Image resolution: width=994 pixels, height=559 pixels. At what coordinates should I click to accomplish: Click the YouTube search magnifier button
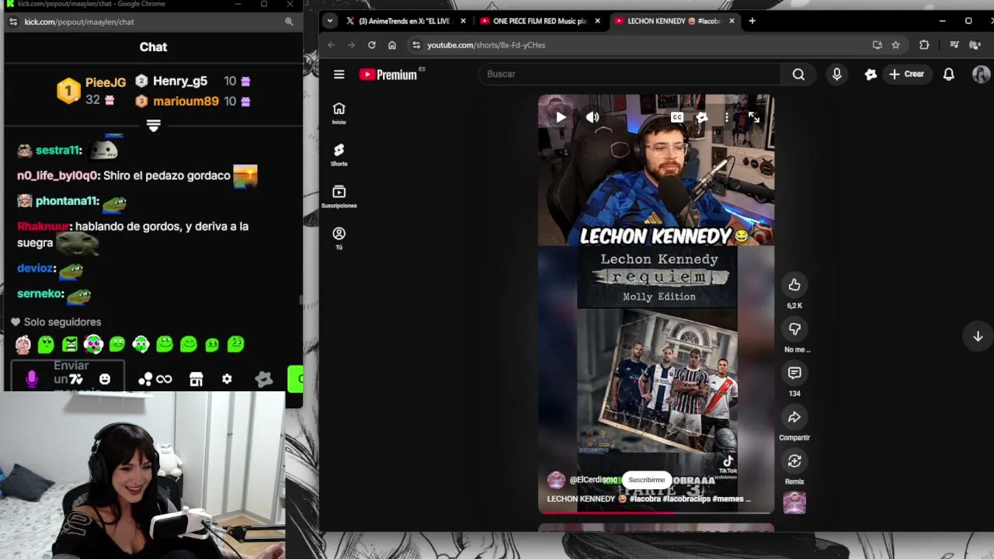tap(798, 75)
